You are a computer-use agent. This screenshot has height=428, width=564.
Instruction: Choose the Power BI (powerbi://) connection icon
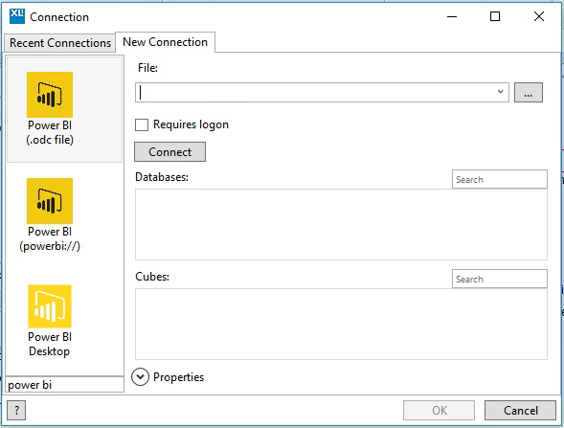50,201
